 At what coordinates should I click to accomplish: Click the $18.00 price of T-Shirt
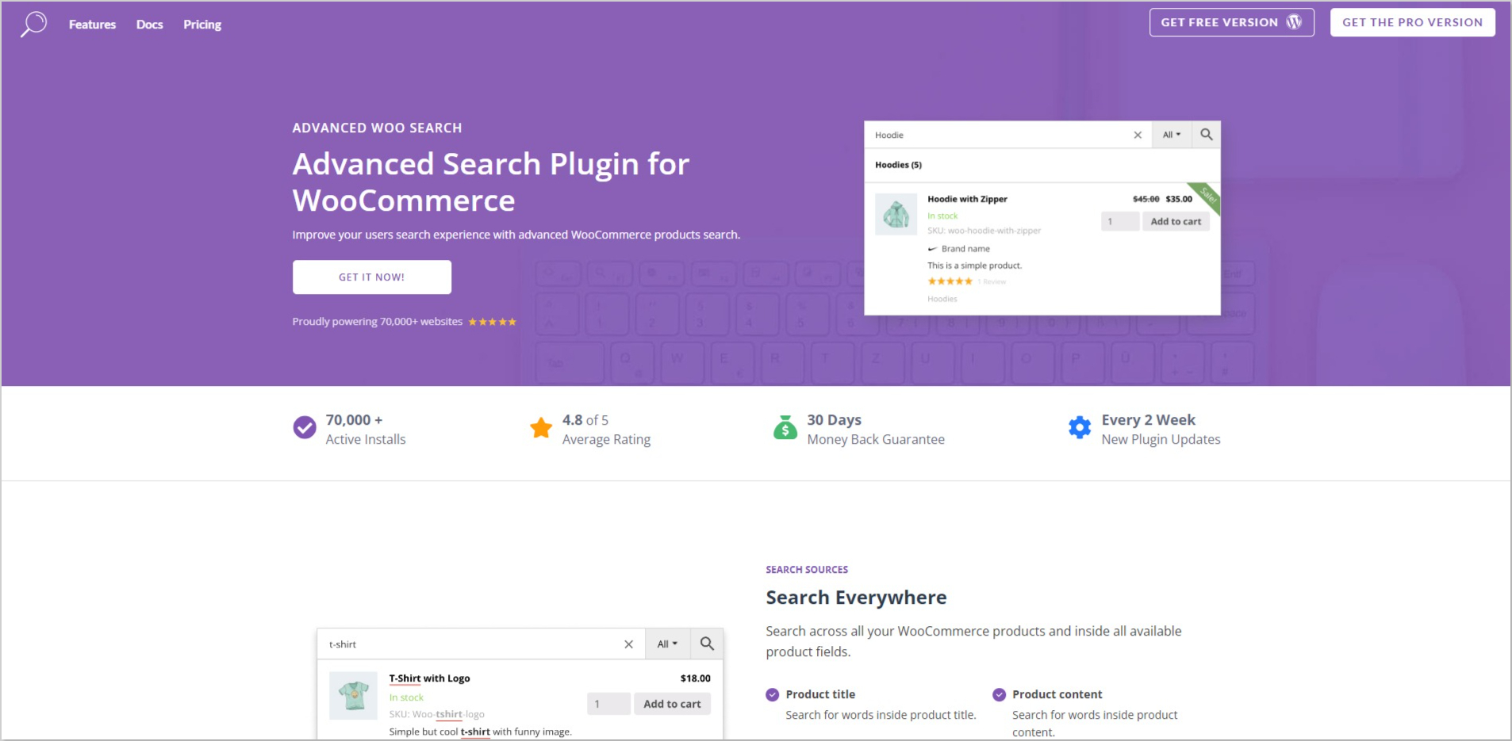pos(695,678)
